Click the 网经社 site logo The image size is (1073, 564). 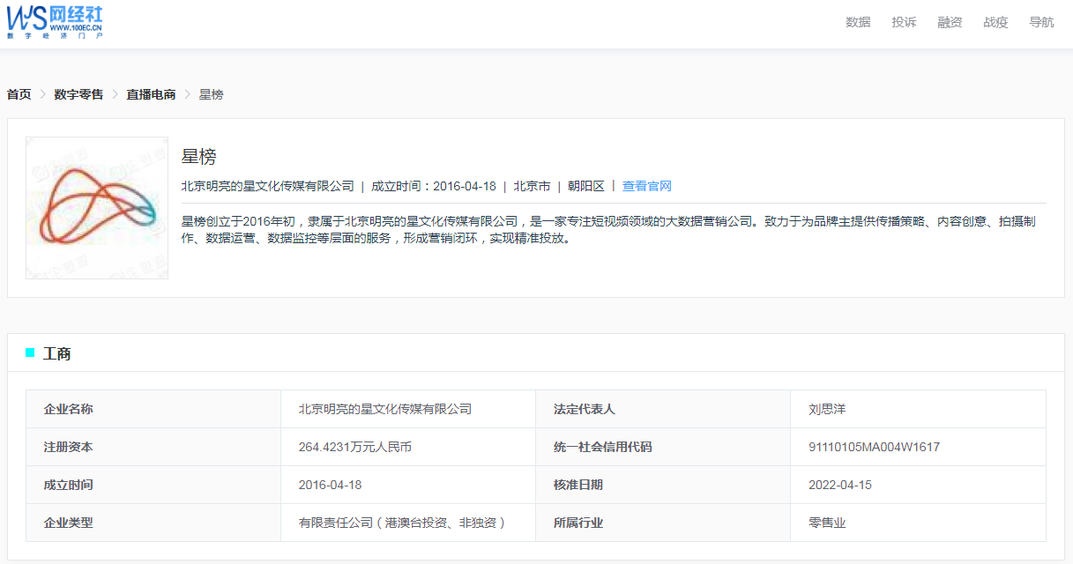point(56,21)
